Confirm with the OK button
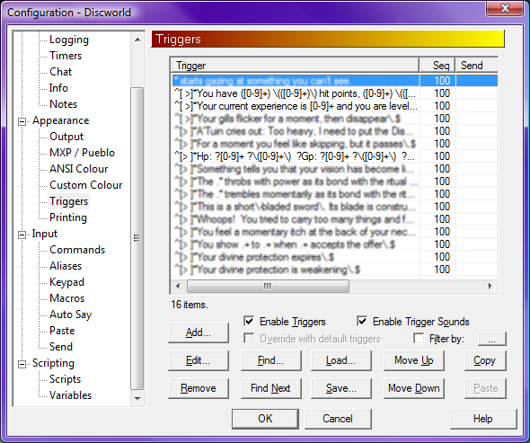The width and height of the screenshot is (530, 443). coord(265,419)
